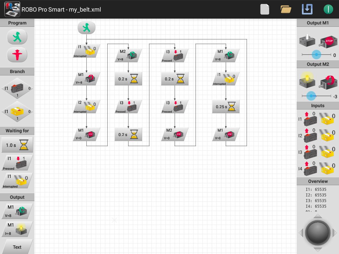This screenshot has height=254, width=339.
Task: Select the red Stop element in the Program panel
Action: (x=17, y=55)
